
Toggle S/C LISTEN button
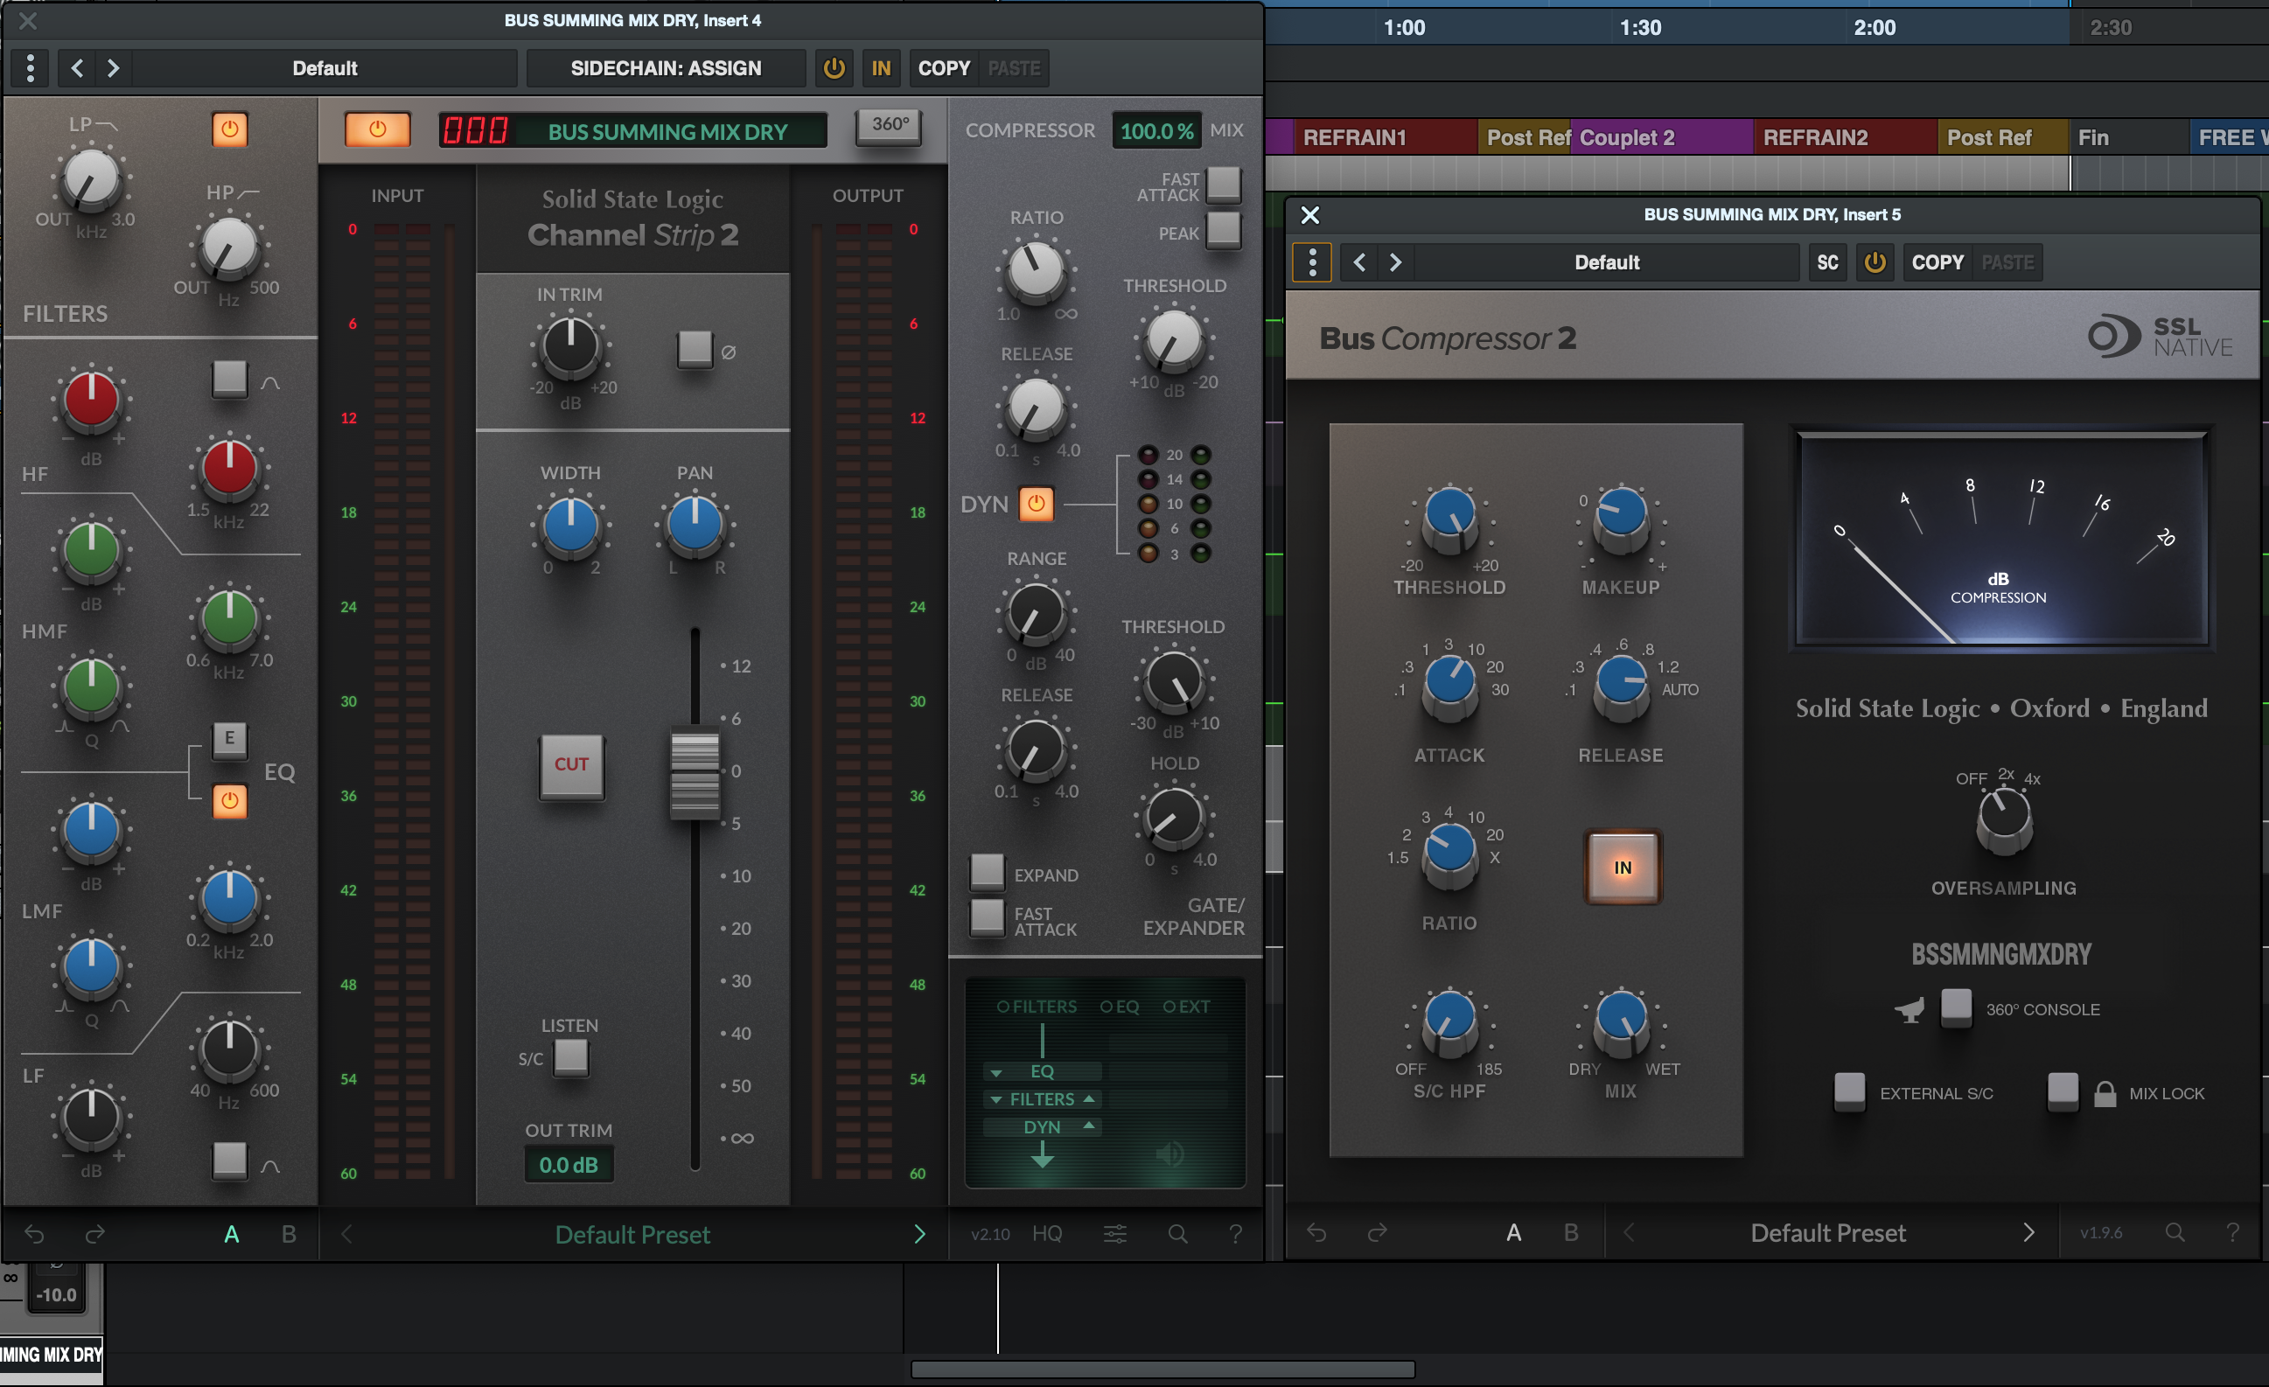(x=571, y=1056)
